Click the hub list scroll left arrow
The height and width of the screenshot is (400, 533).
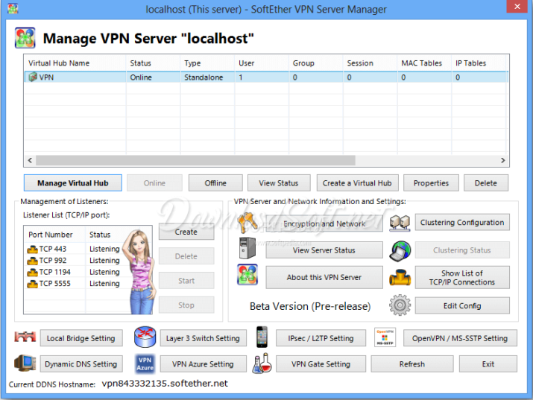[30, 160]
